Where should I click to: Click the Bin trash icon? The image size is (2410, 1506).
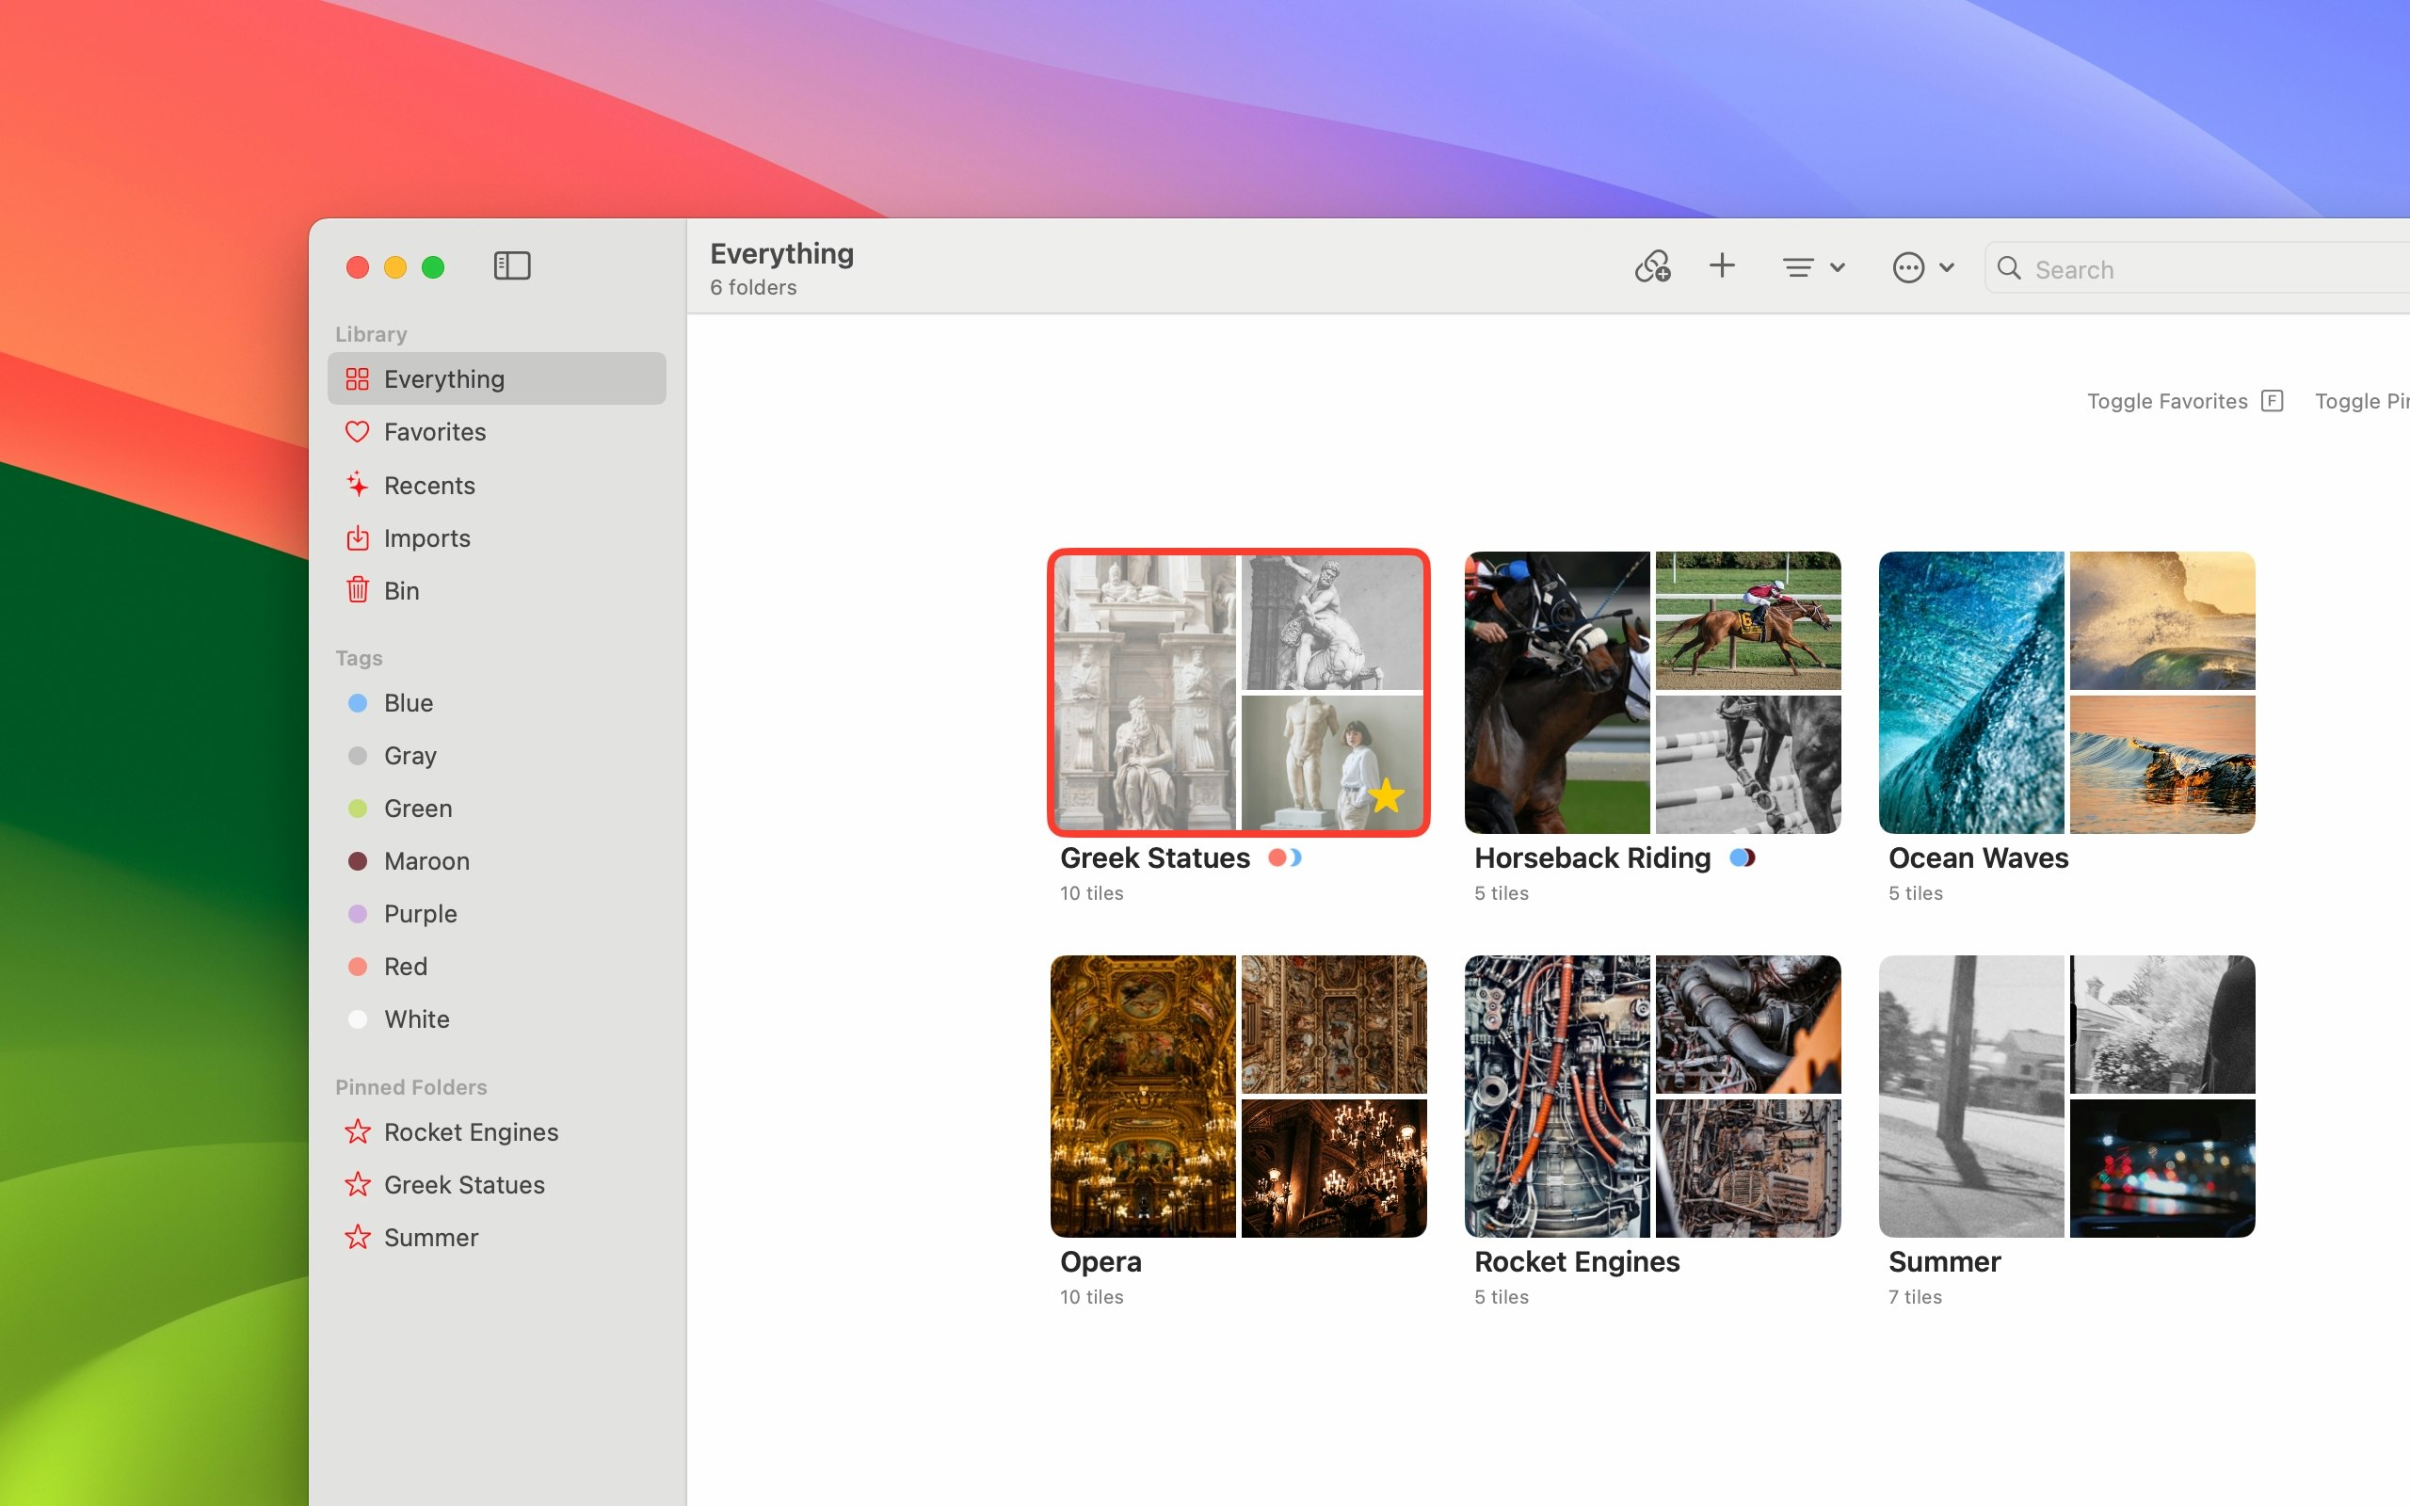pos(358,589)
